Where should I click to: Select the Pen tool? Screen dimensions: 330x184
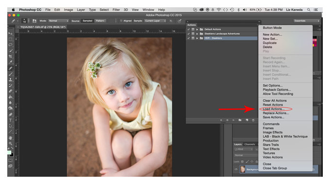10,114
